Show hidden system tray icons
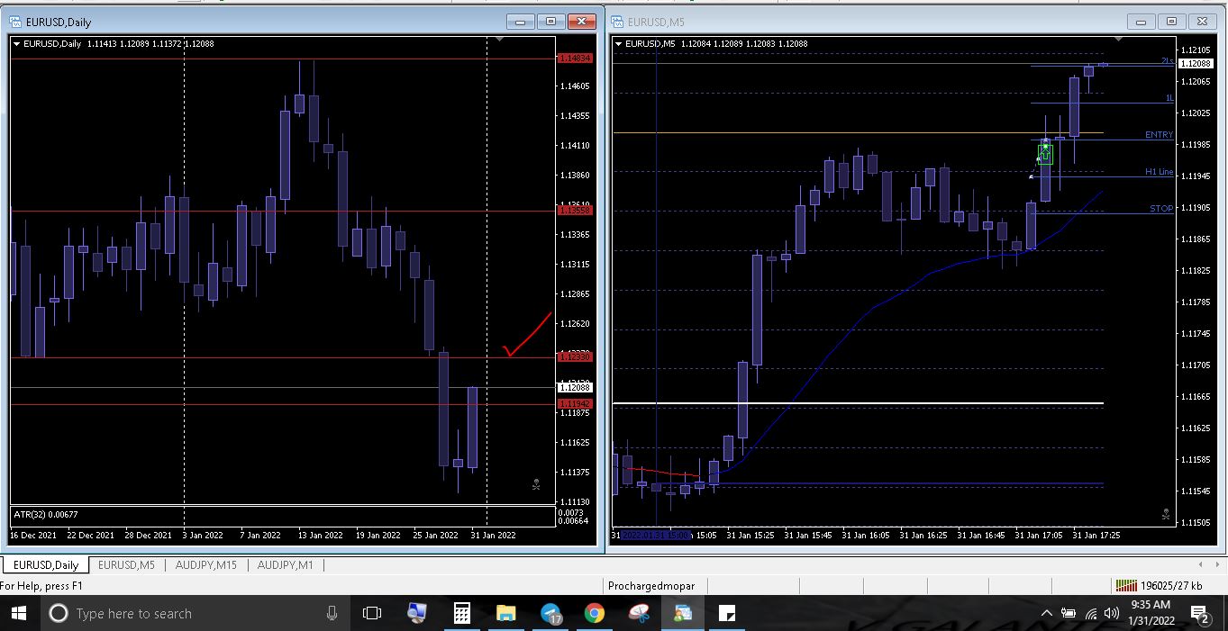1228x631 pixels. pos(1046,613)
